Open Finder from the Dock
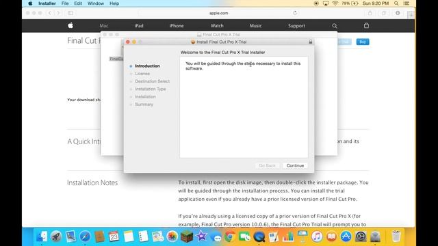This screenshot has width=438, height=246. [42, 236]
